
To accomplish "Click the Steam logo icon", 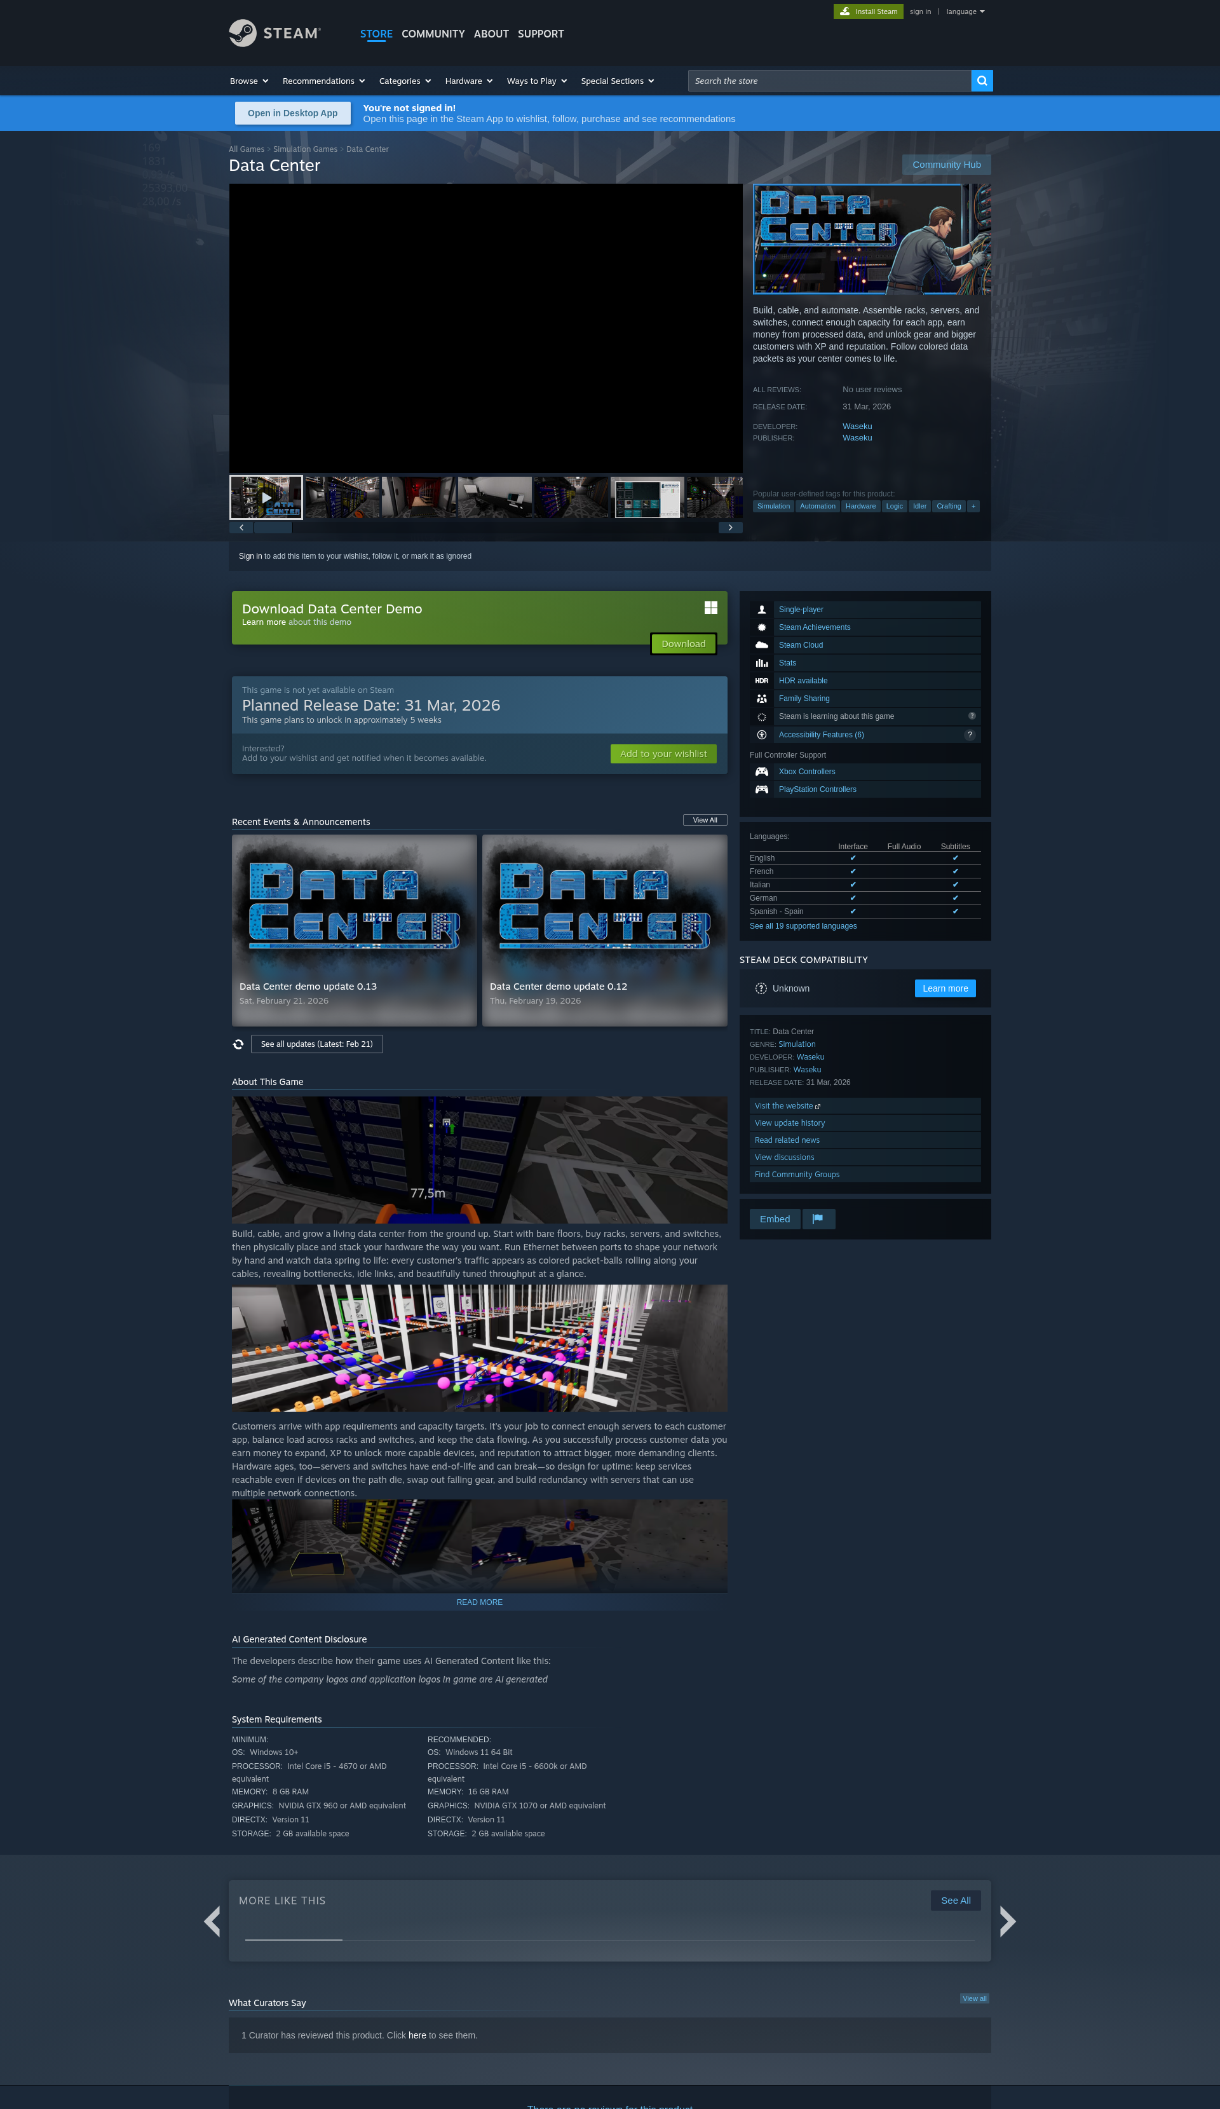I will coord(243,34).
